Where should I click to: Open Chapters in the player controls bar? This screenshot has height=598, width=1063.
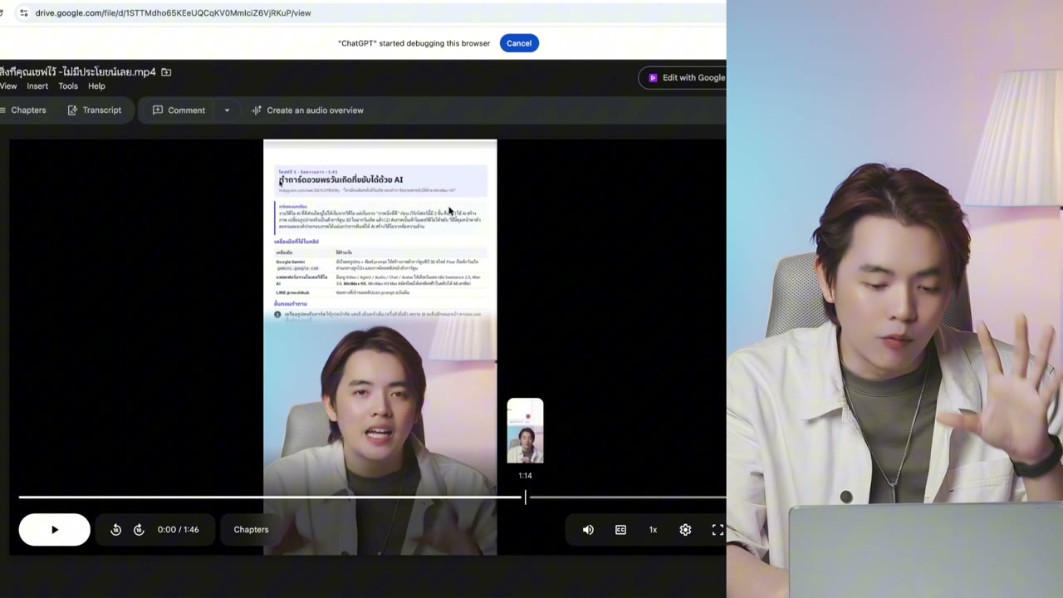click(251, 530)
